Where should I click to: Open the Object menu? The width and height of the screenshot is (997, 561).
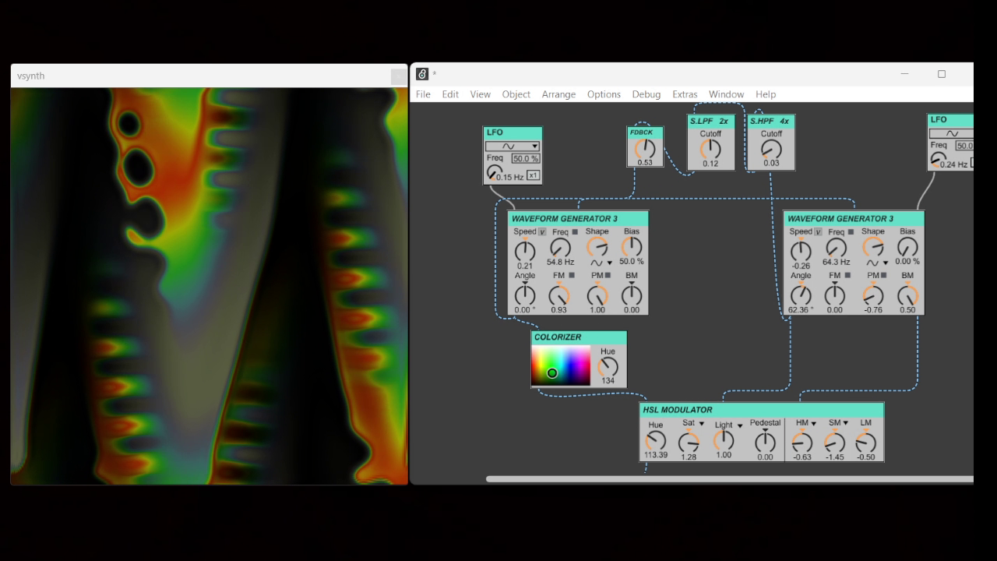coord(516,94)
